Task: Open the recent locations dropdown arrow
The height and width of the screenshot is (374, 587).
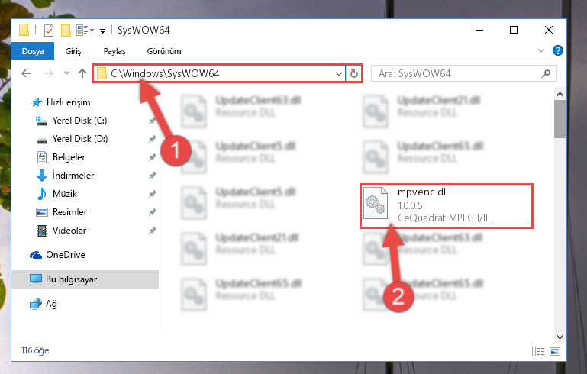Action: point(66,73)
